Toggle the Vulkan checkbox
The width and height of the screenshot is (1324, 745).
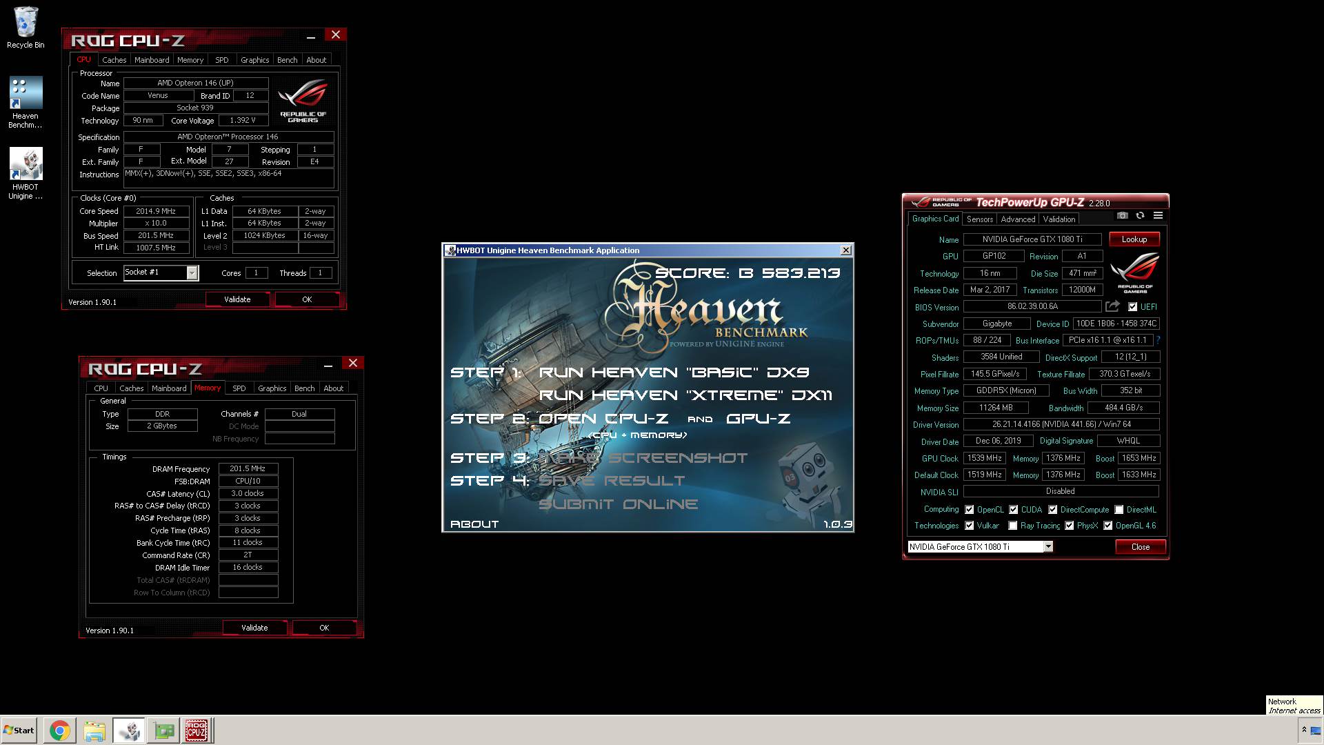point(970,526)
